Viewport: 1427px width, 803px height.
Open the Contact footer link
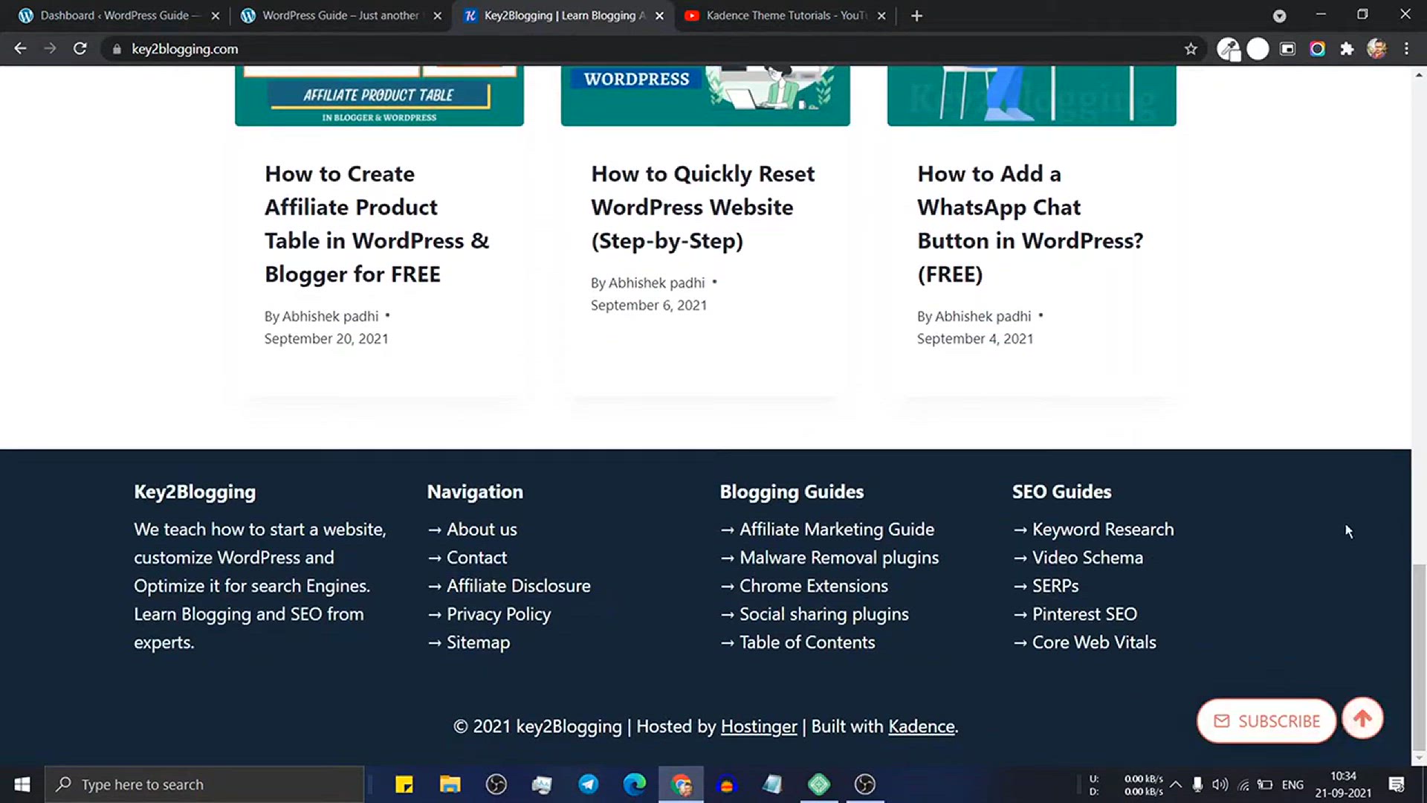tap(476, 558)
